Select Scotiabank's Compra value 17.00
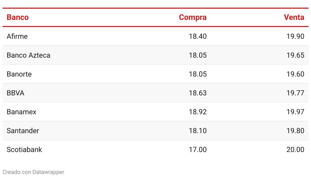This screenshot has height=178, width=311. pos(198,149)
